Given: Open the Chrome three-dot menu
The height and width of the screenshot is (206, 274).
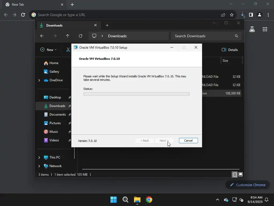Looking at the screenshot, I should 268,15.
